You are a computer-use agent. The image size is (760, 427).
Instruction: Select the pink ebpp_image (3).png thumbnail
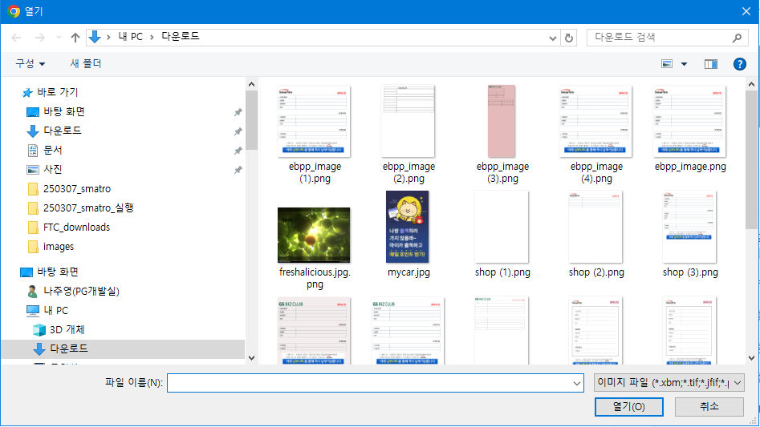tap(502, 121)
